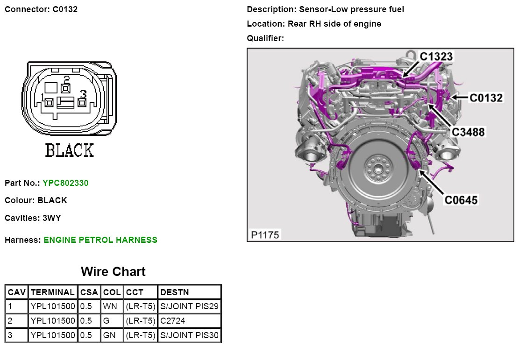This screenshot has width=519, height=347.
Task: Click the S/JOINT PIS29 destination cell
Action: [189, 307]
